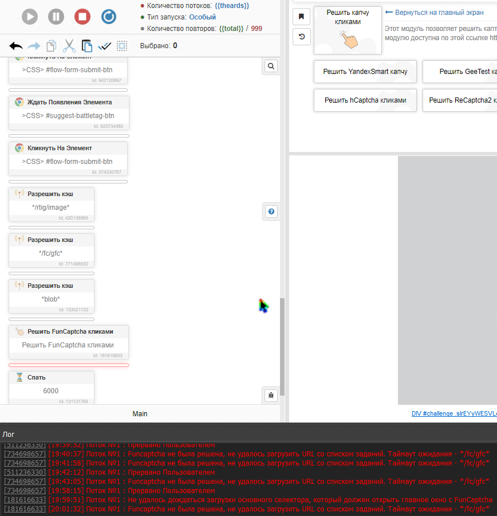Click the blue Restart script icon

pyautogui.click(x=109, y=17)
